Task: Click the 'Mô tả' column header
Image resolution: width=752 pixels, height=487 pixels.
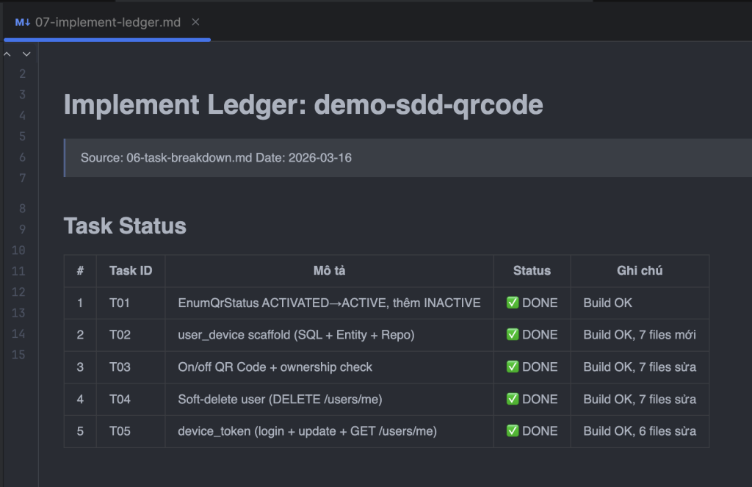Action: click(329, 271)
